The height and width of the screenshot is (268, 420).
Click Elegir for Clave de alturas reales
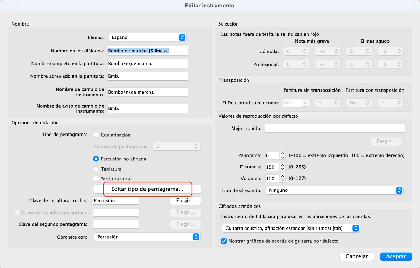coord(185,201)
